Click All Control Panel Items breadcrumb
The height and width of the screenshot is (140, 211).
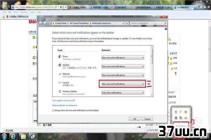79,23
